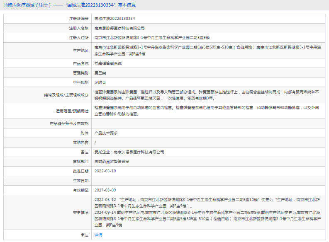329x242 pixels.
Task: Click the 有效期至 label
Action: (80, 190)
